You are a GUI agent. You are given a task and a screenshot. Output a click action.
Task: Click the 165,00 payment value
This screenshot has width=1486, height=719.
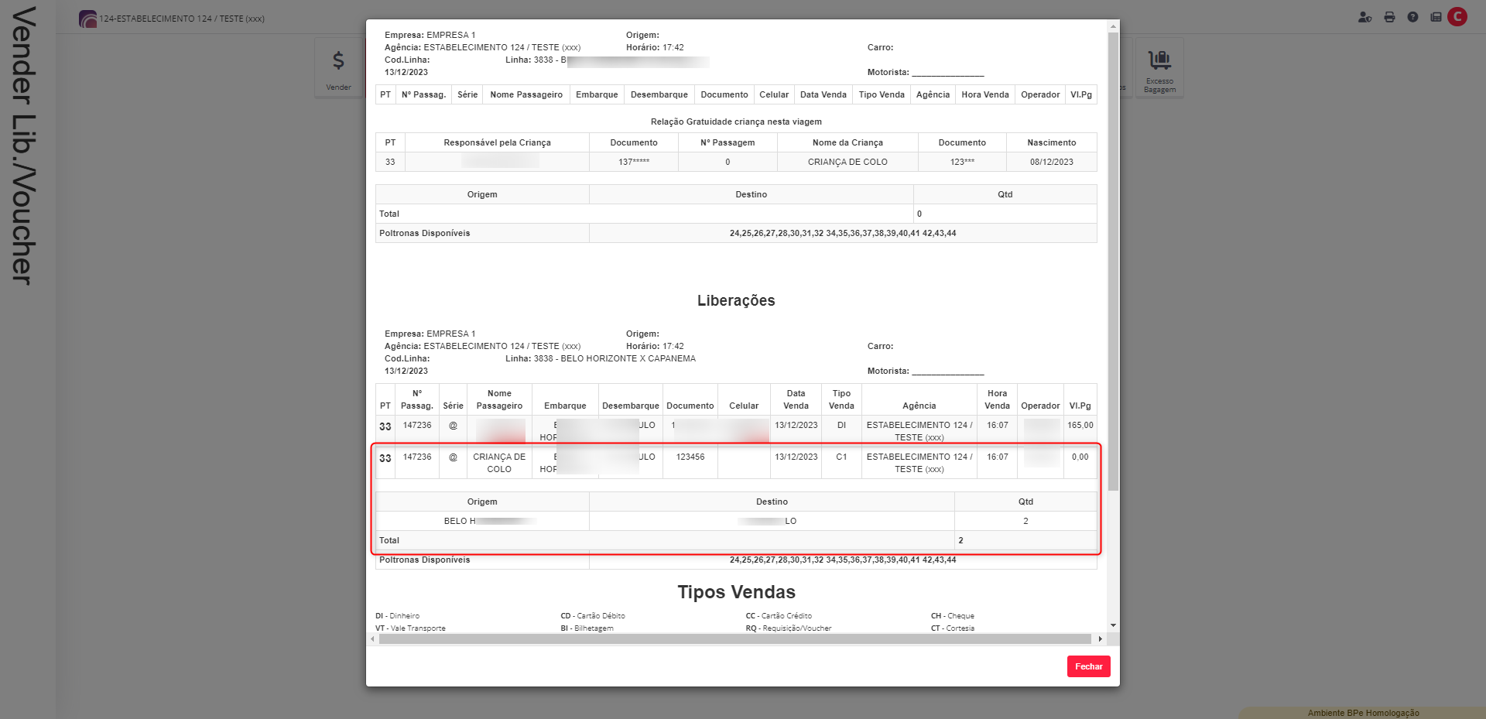(1080, 425)
